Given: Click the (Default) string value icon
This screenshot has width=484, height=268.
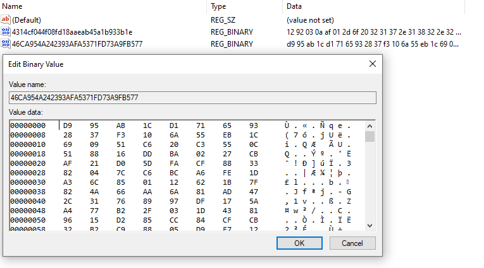Looking at the screenshot, I should point(6,20).
